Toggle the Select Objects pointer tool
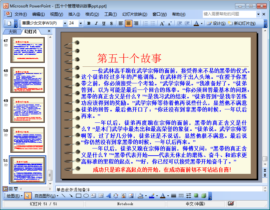Viewport: 270px width, 210px height. [27, 196]
